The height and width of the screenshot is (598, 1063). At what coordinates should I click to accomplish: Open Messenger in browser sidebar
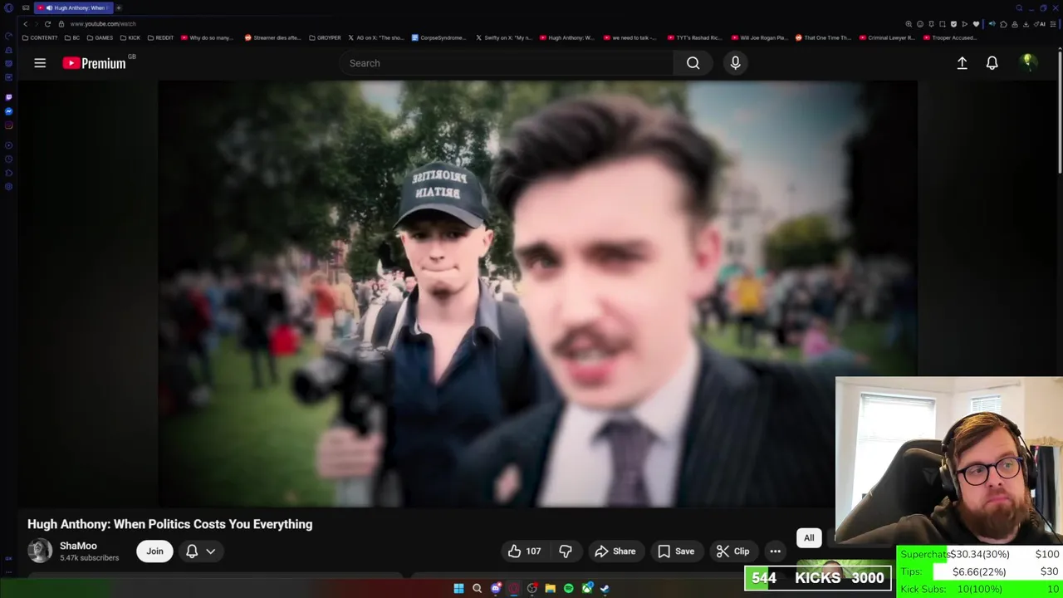[x=8, y=111]
